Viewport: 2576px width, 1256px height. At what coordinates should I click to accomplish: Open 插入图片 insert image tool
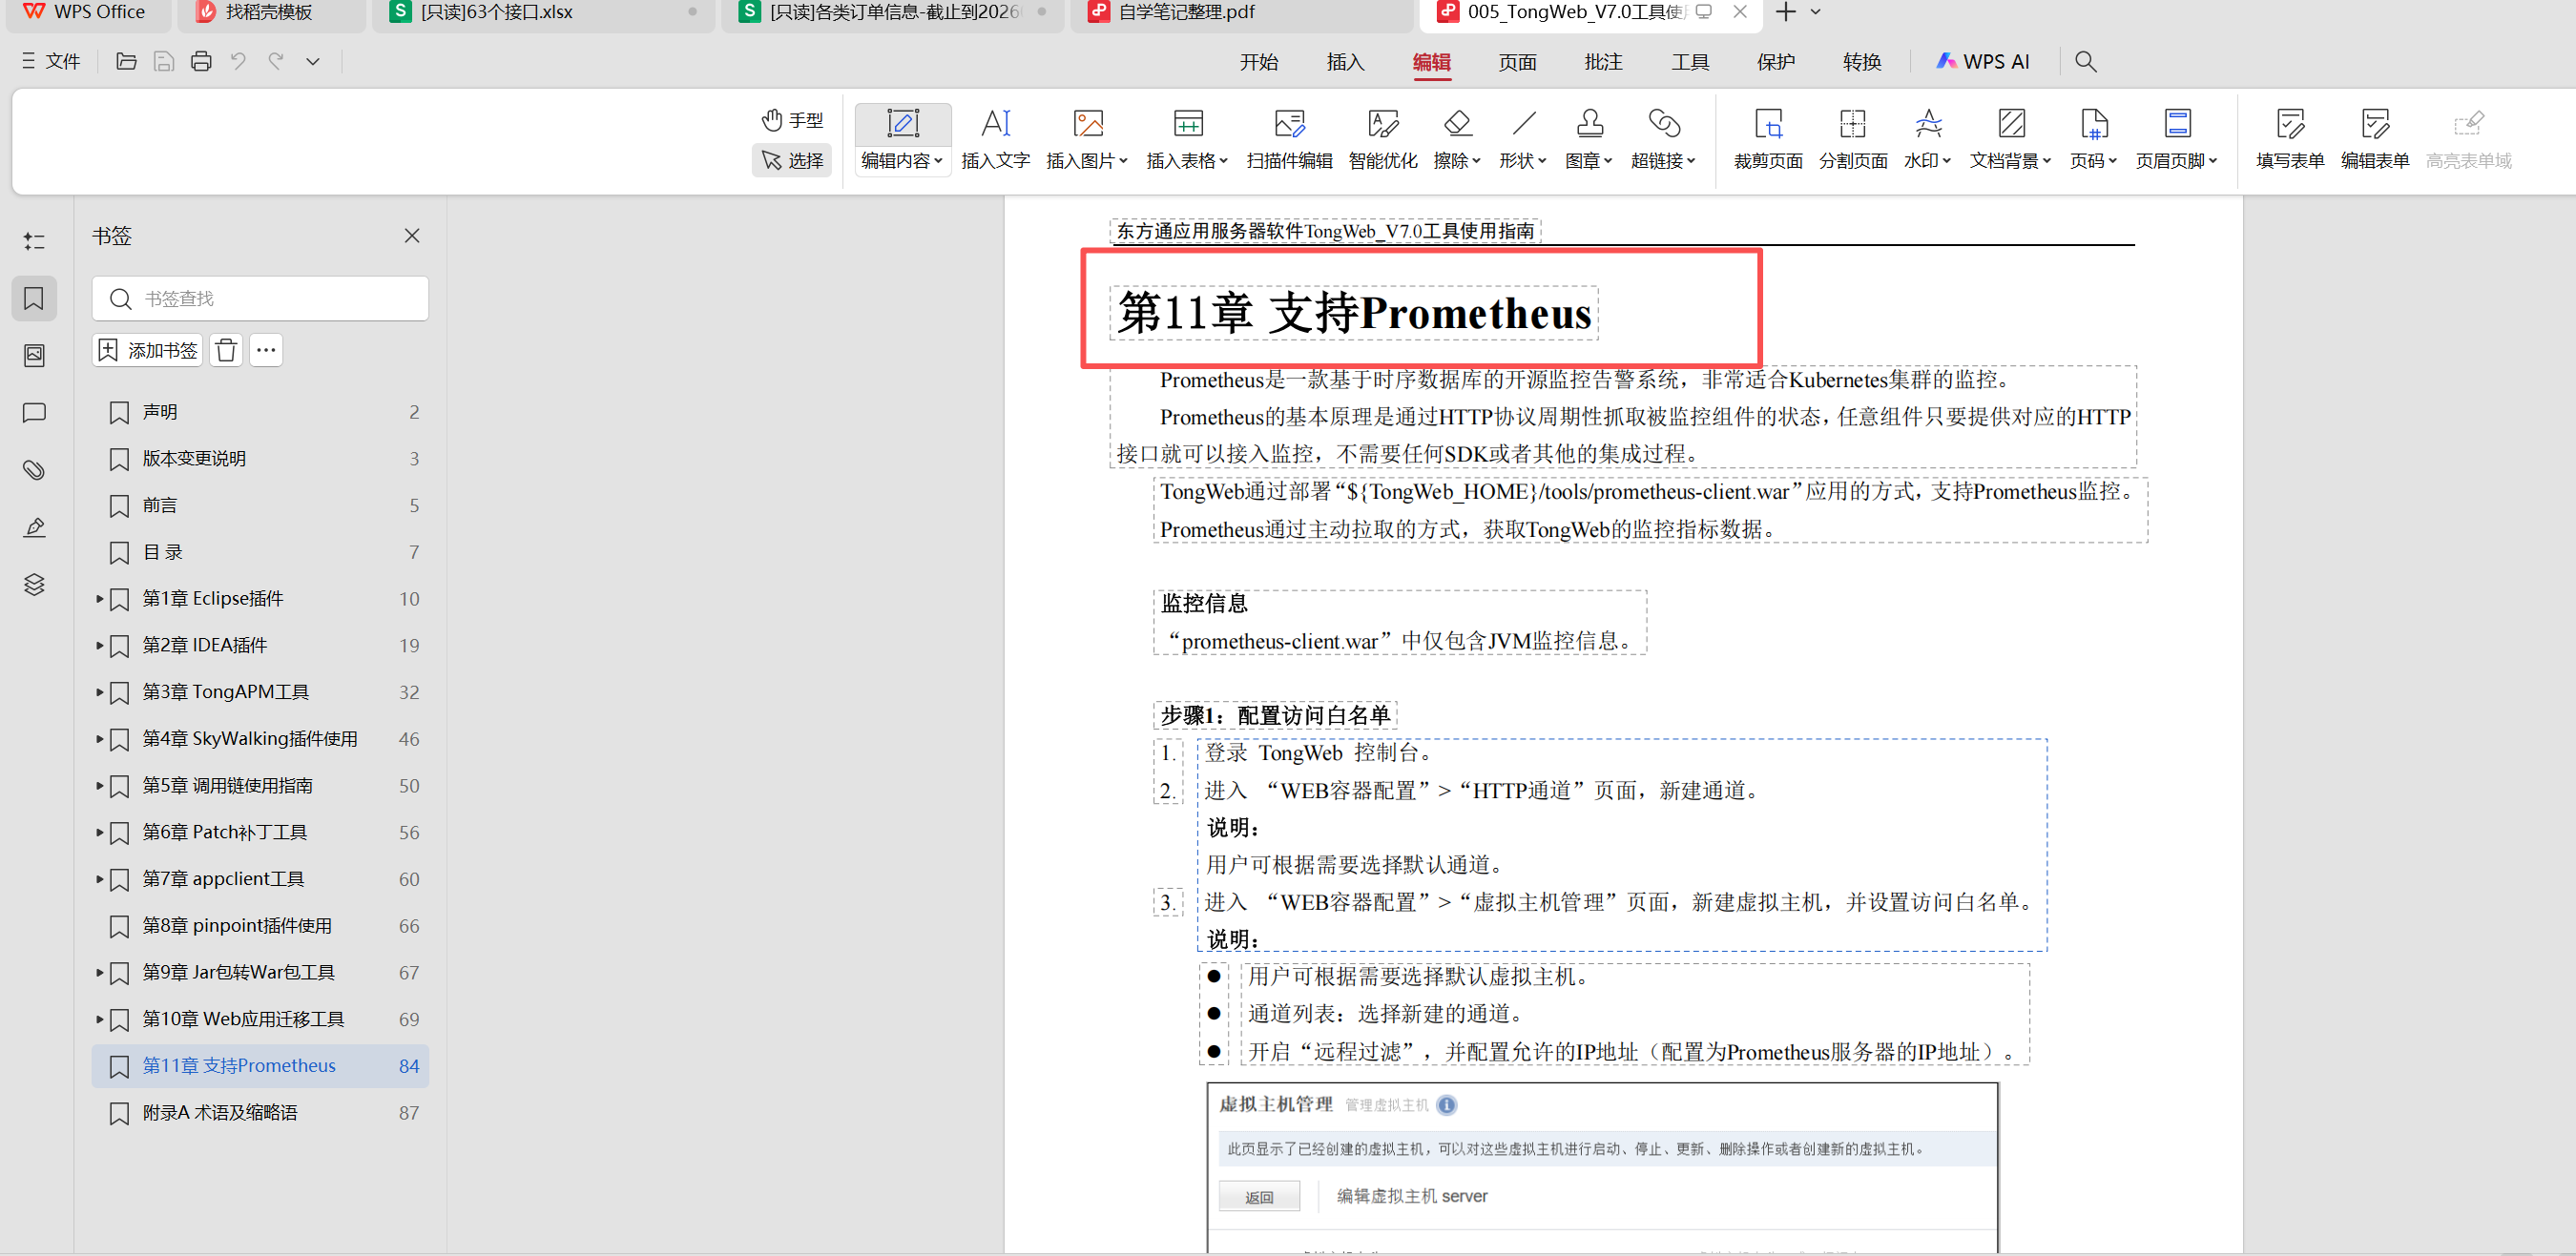tap(1087, 139)
